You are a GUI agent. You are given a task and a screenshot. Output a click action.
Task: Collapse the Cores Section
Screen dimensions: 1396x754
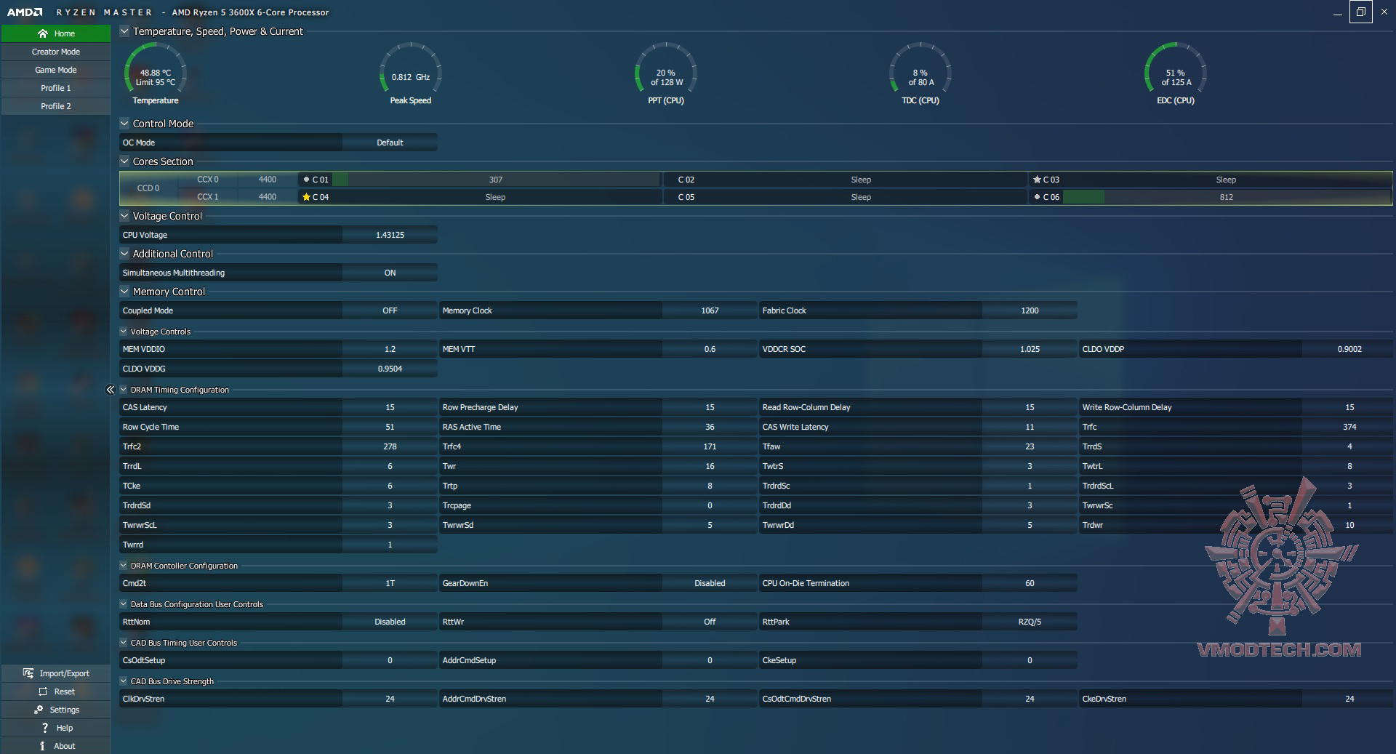(x=124, y=161)
